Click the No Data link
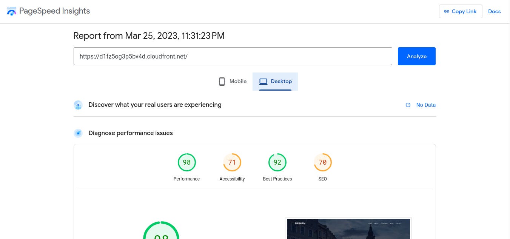 (426, 105)
